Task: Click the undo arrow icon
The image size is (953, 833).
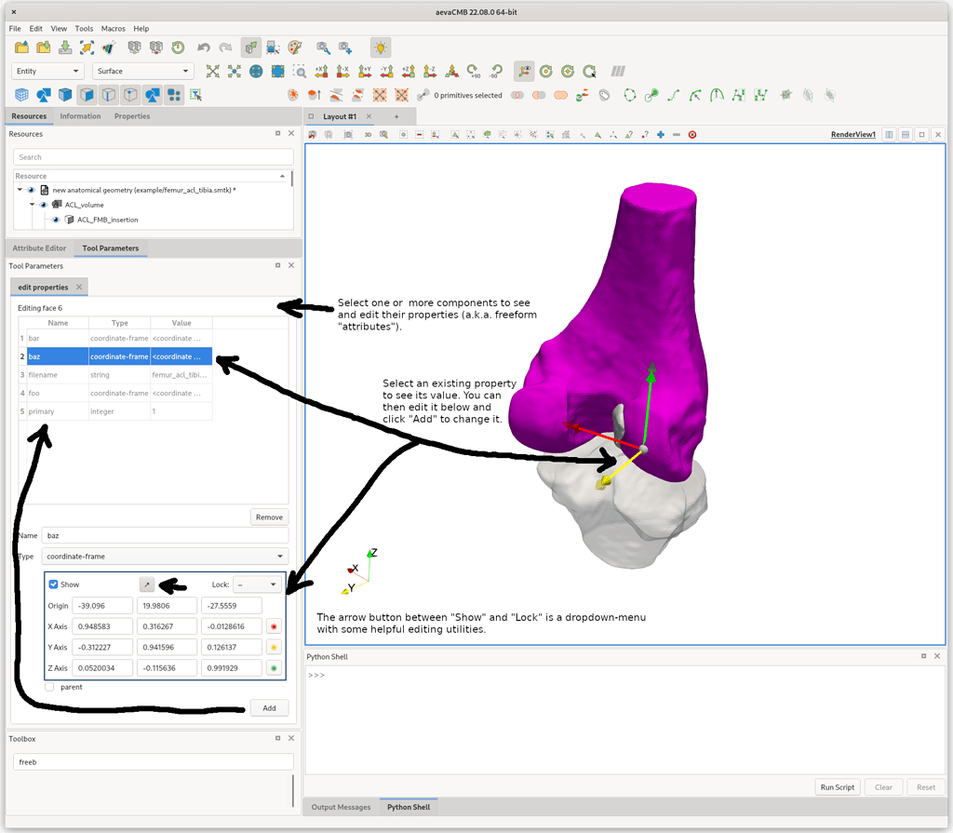Action: [x=204, y=47]
